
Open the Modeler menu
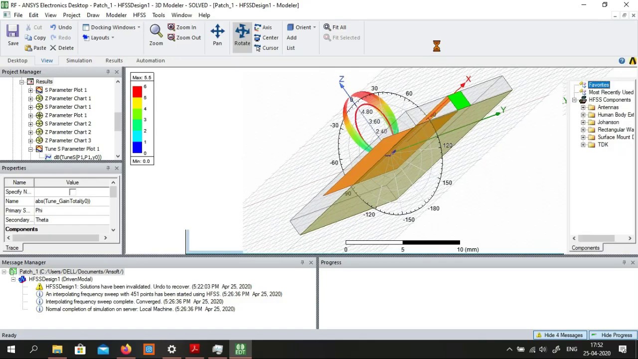pos(116,15)
